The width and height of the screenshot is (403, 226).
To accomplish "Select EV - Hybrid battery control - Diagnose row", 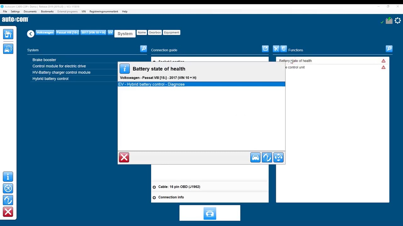I will click(x=201, y=84).
